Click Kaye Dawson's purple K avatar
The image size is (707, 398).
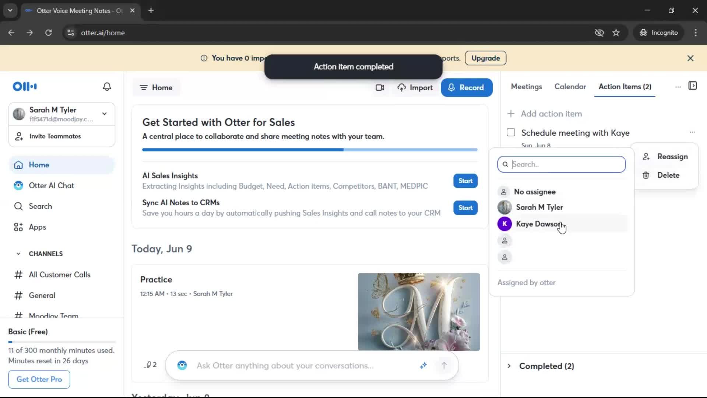pos(504,224)
